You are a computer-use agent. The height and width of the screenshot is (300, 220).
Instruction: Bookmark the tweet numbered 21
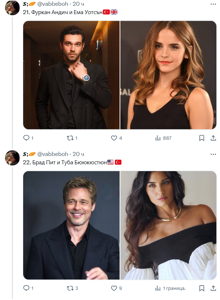[x=202, y=138]
